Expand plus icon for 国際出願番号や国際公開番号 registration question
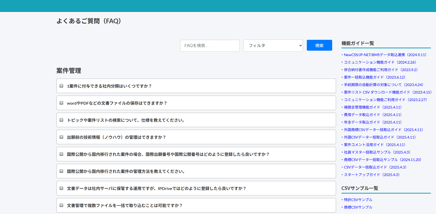Screen dimensions: 436x214 click(61, 154)
